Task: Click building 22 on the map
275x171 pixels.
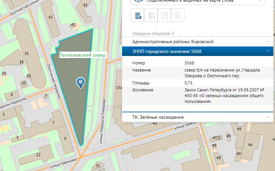Action: click(38, 154)
